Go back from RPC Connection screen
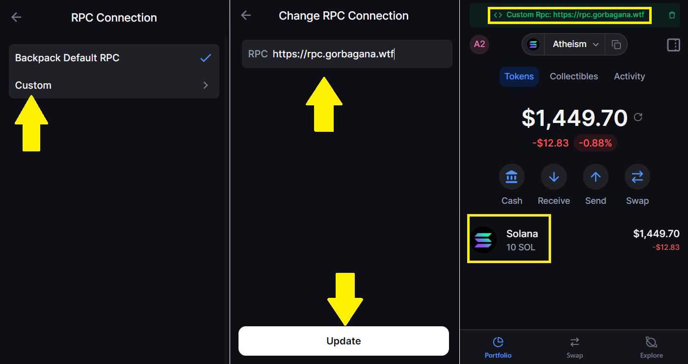 (x=16, y=17)
